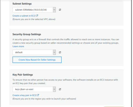133x107 pixels.
Task: Refresh the subnet list
Action: pos(60,10)
